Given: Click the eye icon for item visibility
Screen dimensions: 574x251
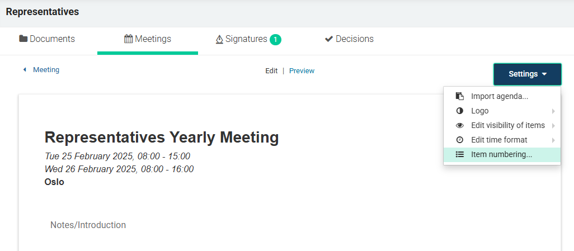Looking at the screenshot, I should click(x=459, y=125).
